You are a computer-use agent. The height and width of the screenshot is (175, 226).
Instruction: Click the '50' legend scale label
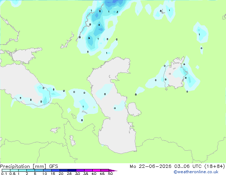110,174
